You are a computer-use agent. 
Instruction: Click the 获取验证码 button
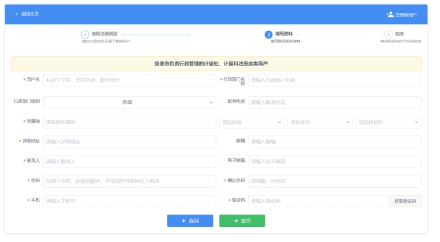(x=405, y=201)
